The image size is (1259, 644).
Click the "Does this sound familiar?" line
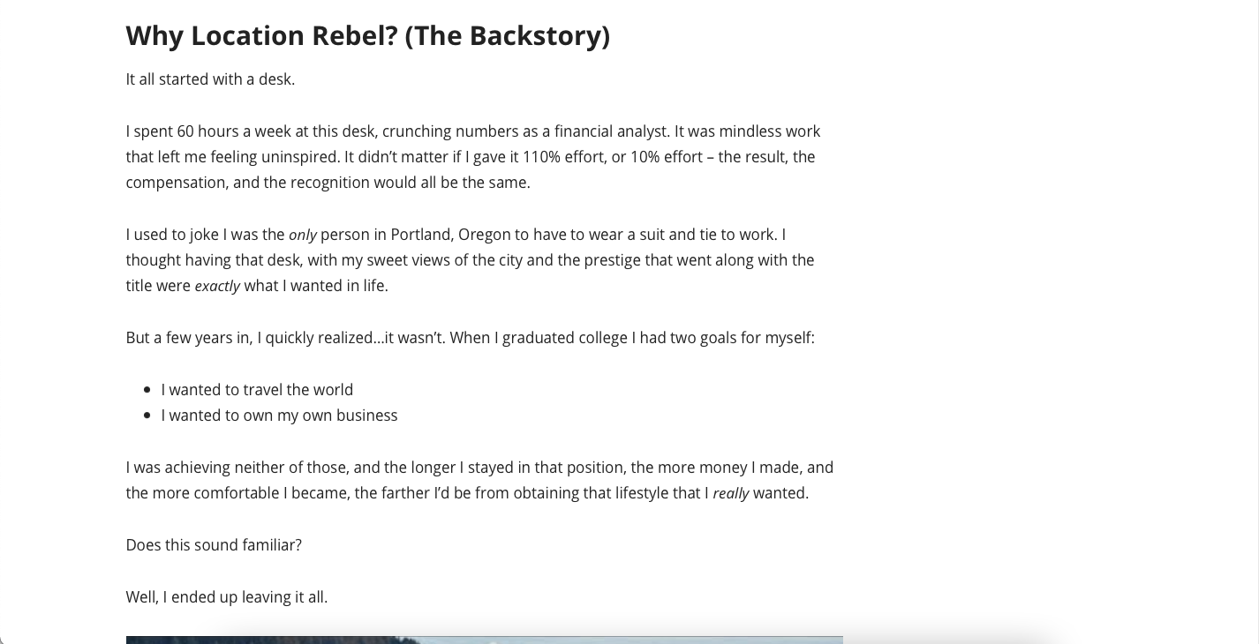[214, 545]
